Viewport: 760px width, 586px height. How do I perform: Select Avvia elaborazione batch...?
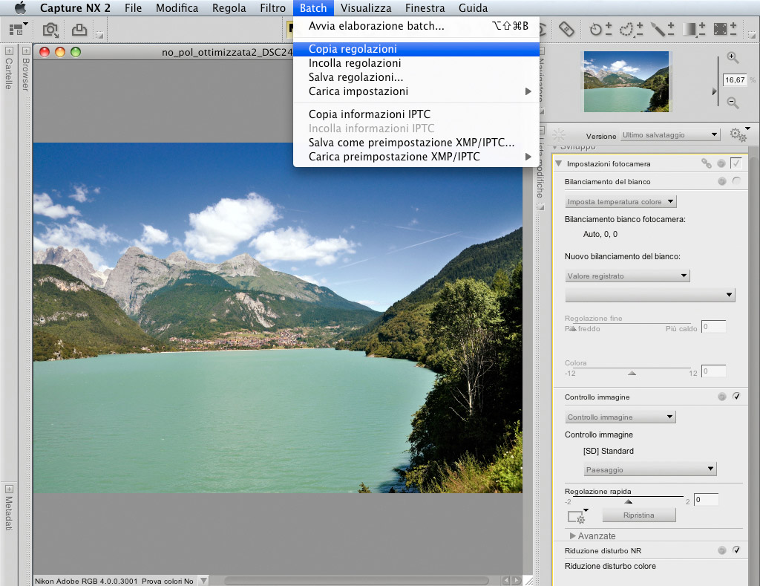coord(416,26)
